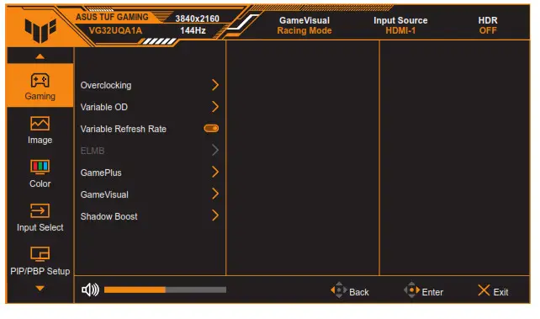This screenshot has width=540, height=319.
Task: Open the PIP/PBP Setup tab label
Action: [x=40, y=271]
